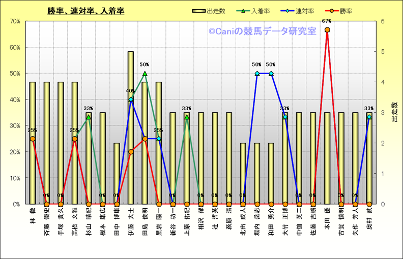
Task: Select the 67% orange peak marker for 本田 優
Action: pyautogui.click(x=327, y=30)
